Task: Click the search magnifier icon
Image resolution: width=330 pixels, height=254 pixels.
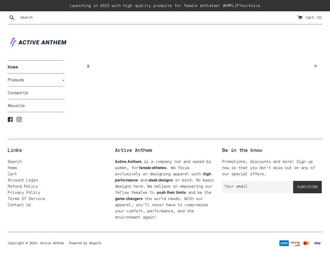Action: point(12,17)
